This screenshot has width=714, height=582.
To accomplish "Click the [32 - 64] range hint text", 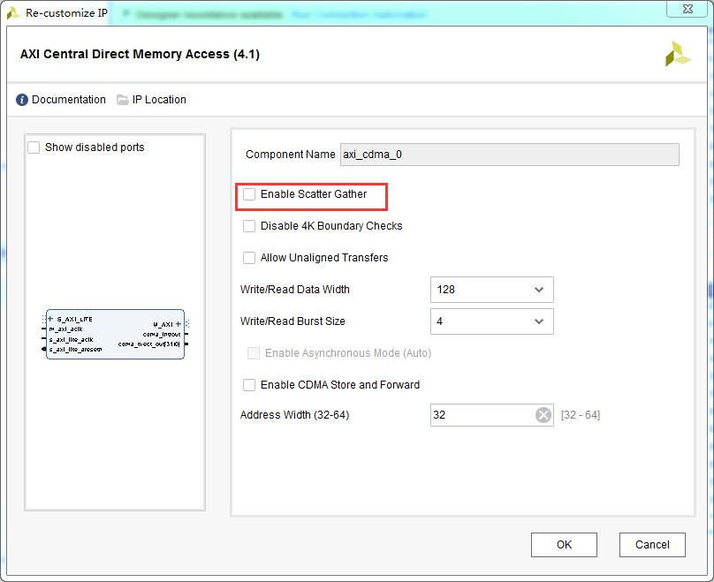I will (x=581, y=415).
